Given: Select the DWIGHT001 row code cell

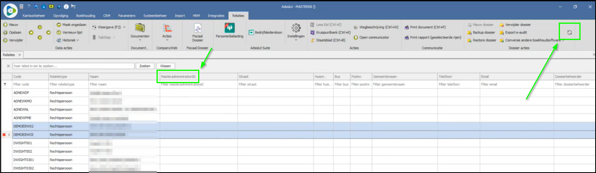Looking at the screenshot, I should tap(30, 143).
